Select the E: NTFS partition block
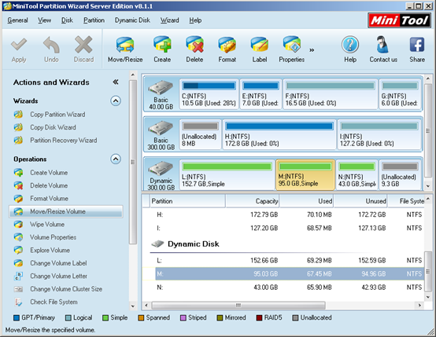This screenshot has width=436, height=337. pos(260,94)
